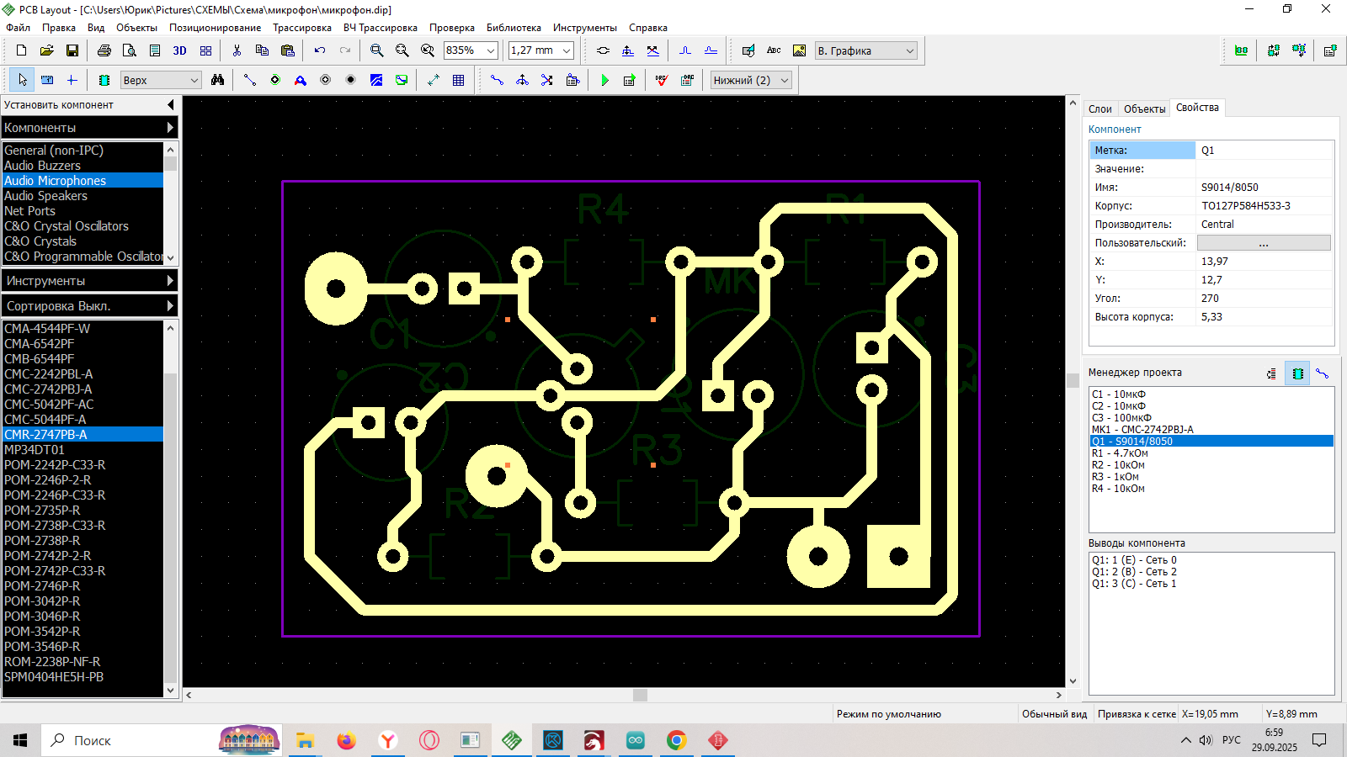Toggle nets view in project manager
1347x757 pixels.
(1322, 373)
